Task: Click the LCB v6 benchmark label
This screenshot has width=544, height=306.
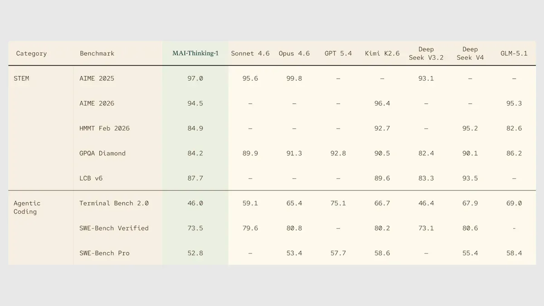Action: tap(91, 178)
